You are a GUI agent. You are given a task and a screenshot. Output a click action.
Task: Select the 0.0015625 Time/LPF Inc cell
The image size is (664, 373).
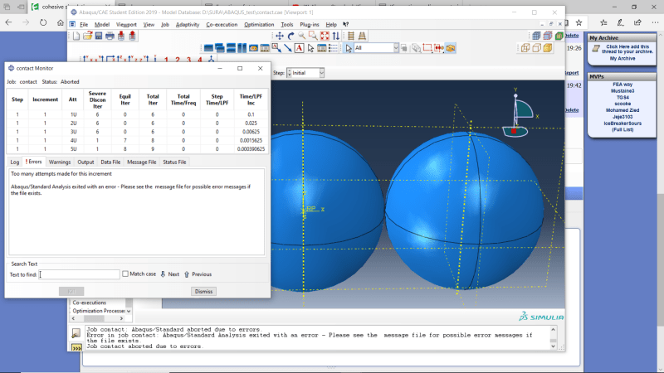tap(251, 140)
